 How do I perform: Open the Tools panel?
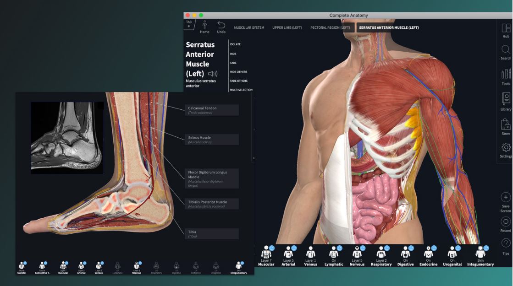point(506,77)
